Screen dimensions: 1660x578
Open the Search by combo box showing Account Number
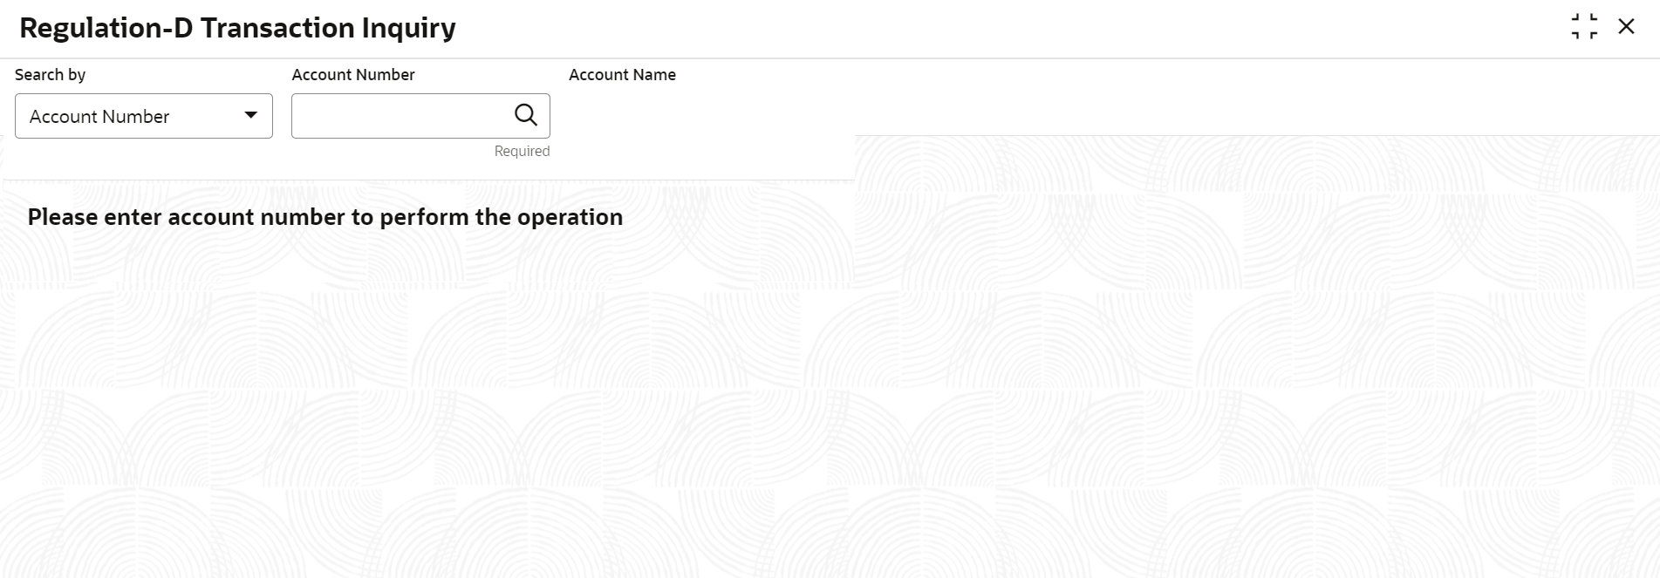click(144, 116)
